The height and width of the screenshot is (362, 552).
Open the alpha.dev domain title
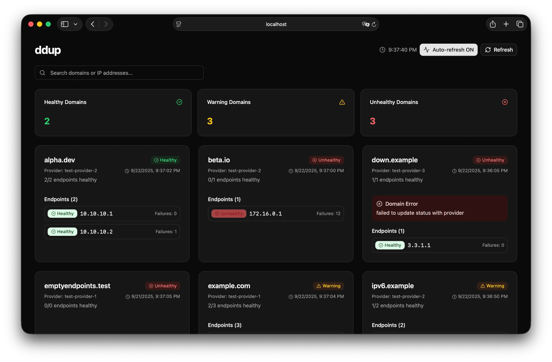coord(59,160)
